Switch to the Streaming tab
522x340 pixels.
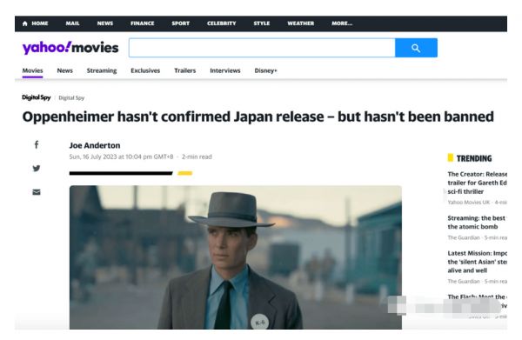102,70
